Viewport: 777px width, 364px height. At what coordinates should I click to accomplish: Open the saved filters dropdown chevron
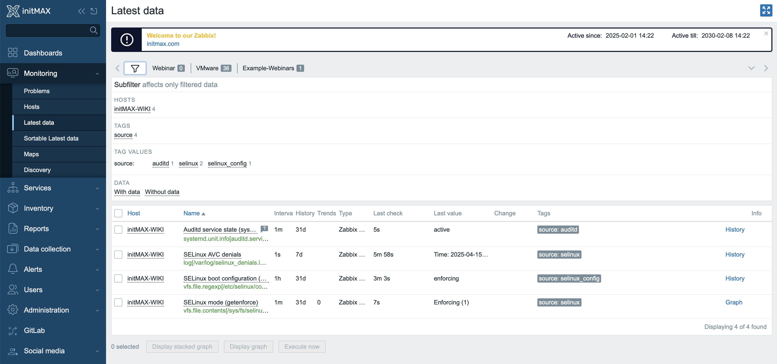coord(751,68)
